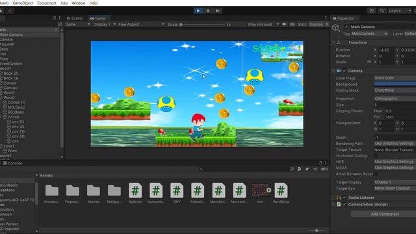Toggle the Stats button
Screen dimensions: 416x234
click(302, 25)
